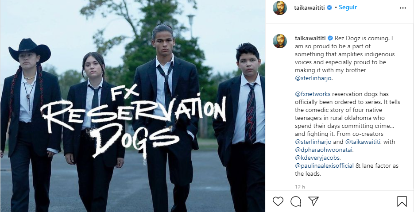Click the profile avatar beside the caption
The width and height of the screenshot is (414, 212).
pos(280,41)
